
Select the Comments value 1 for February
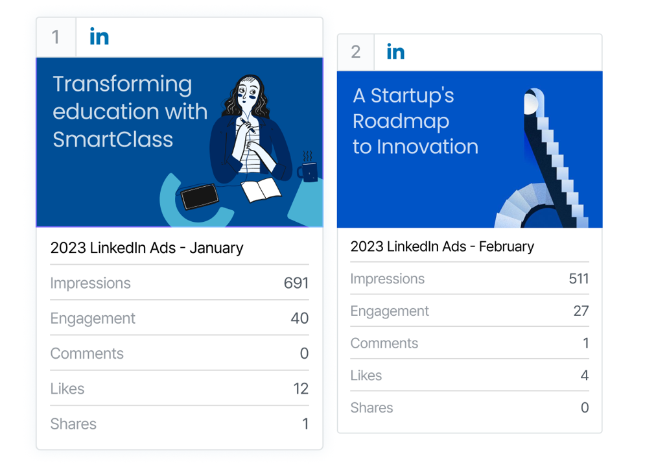[x=585, y=343]
